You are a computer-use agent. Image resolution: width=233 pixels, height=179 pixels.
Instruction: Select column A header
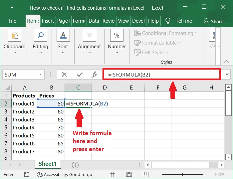pos(25,88)
